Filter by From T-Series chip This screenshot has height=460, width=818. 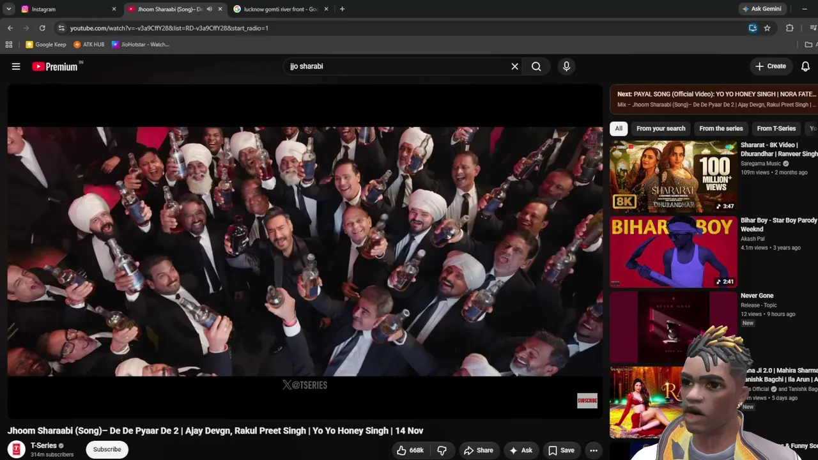776,128
